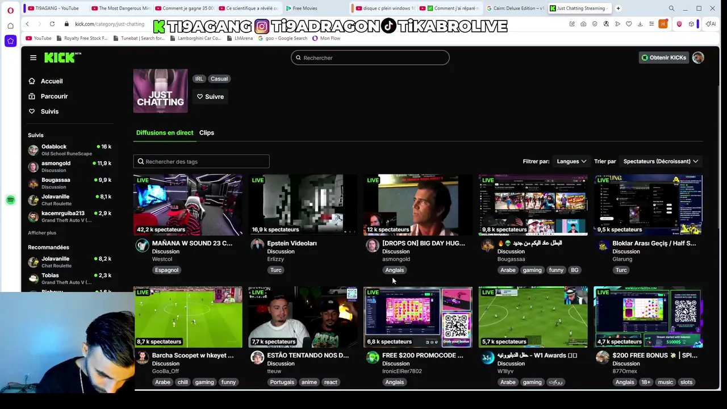Open Epstein Videoları stream thumbnail
The height and width of the screenshot is (409, 727).
point(303,205)
